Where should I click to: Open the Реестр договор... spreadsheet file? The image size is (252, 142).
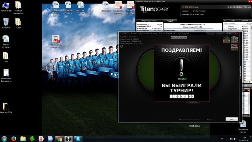click(6, 42)
